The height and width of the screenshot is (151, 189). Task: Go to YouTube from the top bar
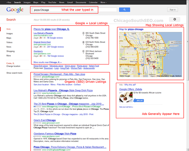coord(52,2)
